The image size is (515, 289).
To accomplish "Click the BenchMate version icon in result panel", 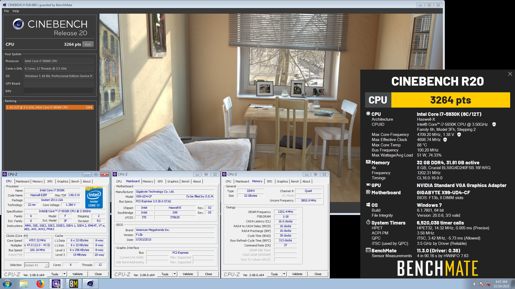I will click(x=368, y=250).
